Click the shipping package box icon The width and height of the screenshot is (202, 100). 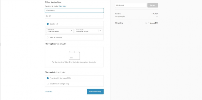[74, 55]
